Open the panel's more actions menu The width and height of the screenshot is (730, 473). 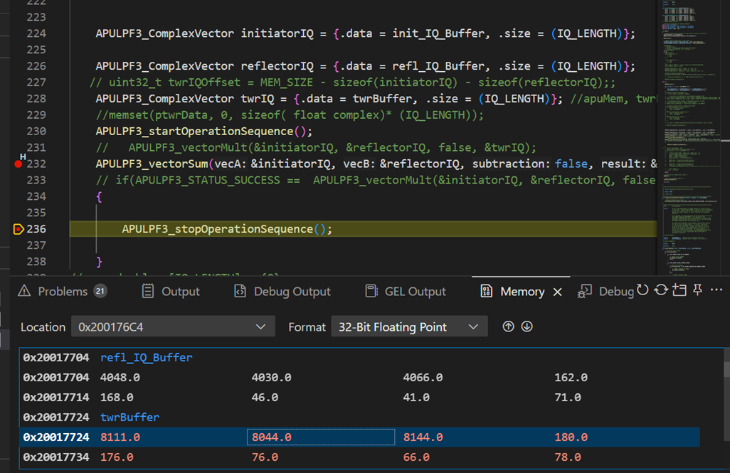[715, 290]
